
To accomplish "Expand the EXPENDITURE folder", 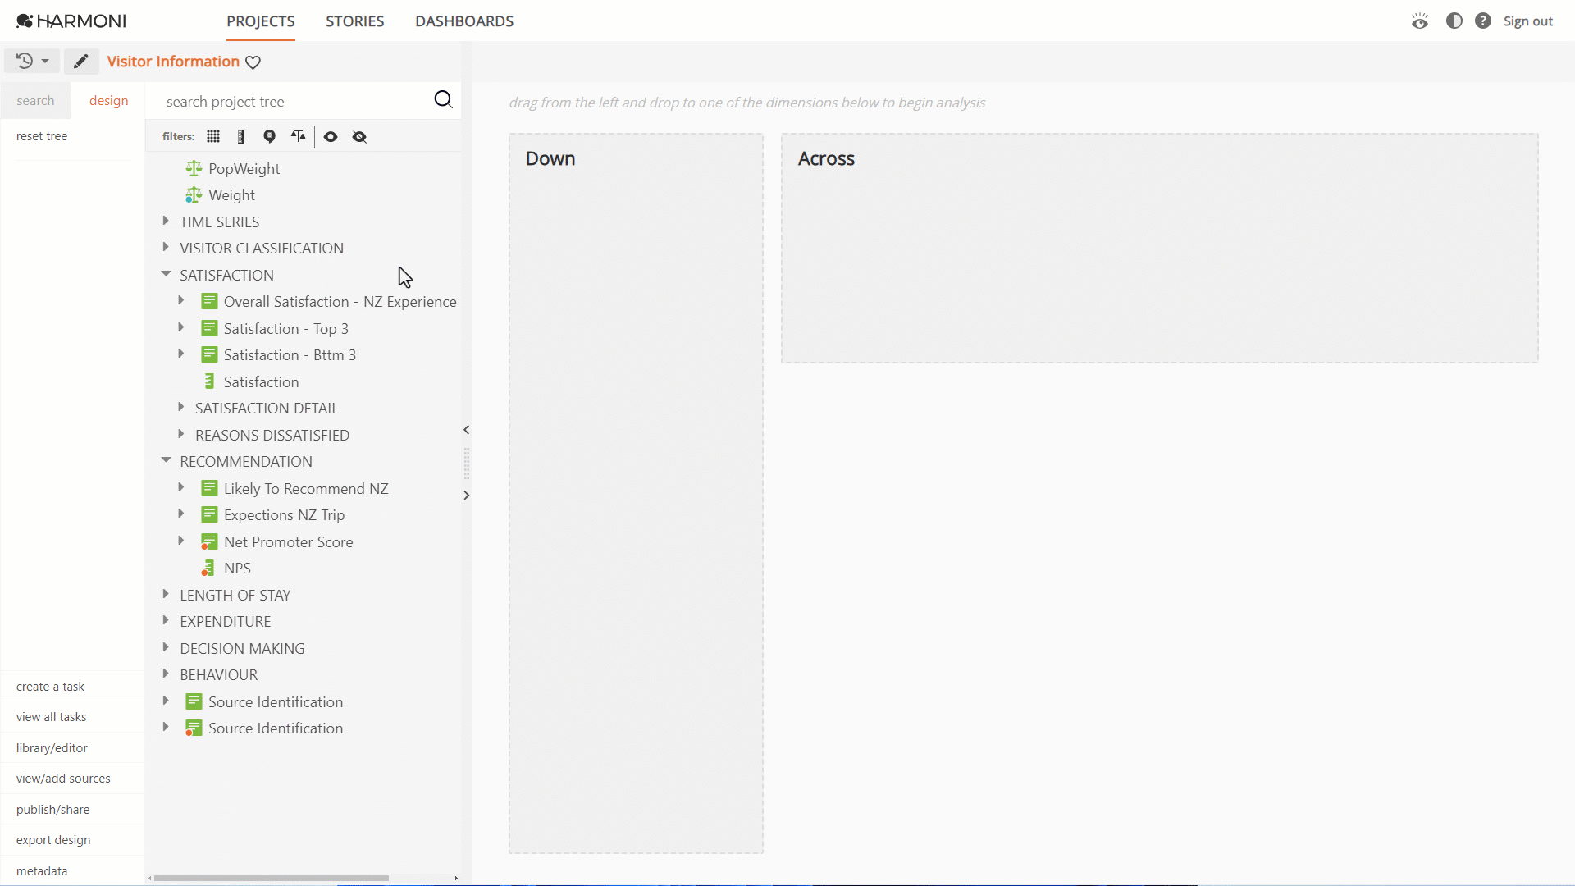I will click(x=166, y=620).
